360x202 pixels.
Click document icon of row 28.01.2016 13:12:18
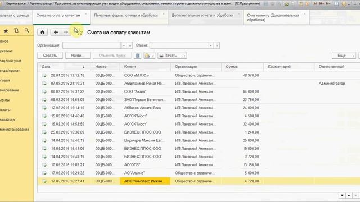tap(44, 75)
